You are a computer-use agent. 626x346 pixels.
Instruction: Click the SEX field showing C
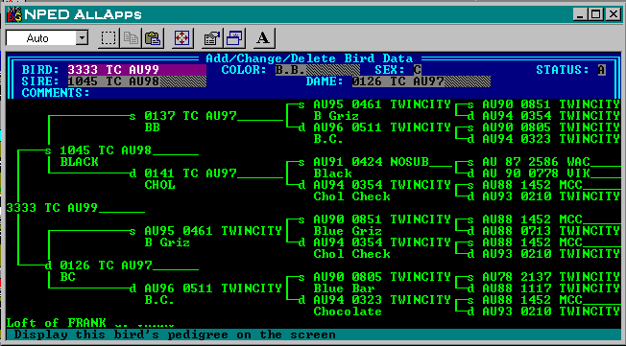point(418,70)
